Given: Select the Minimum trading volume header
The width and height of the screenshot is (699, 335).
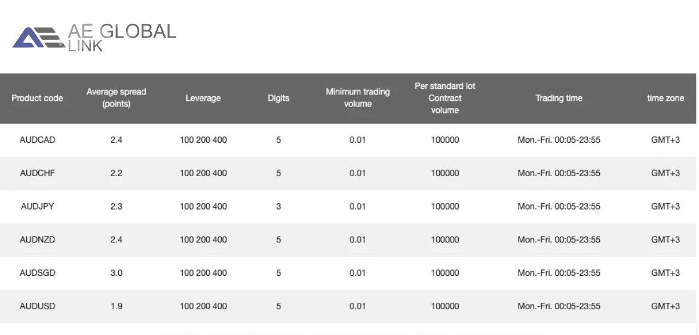Looking at the screenshot, I should click(x=357, y=98).
